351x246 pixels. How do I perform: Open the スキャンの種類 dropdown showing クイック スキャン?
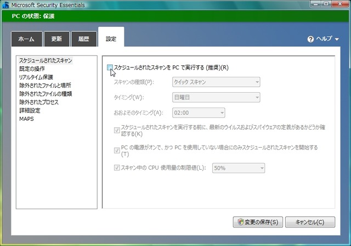pyautogui.click(x=216, y=82)
